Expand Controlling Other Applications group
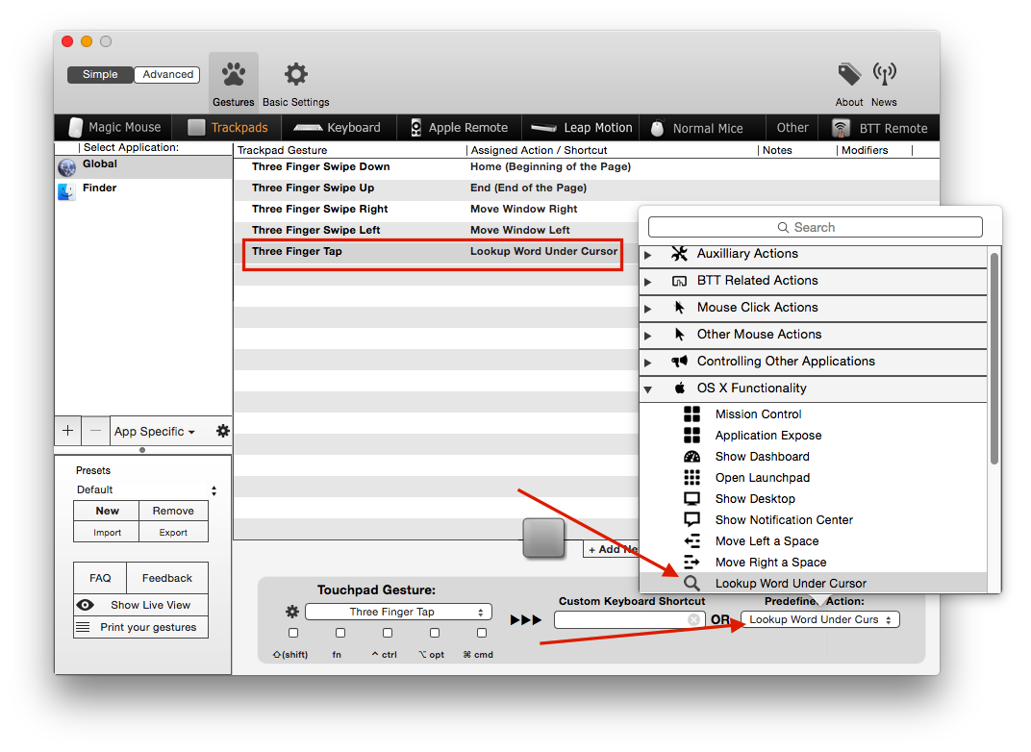The height and width of the screenshot is (752, 1031). (x=647, y=363)
